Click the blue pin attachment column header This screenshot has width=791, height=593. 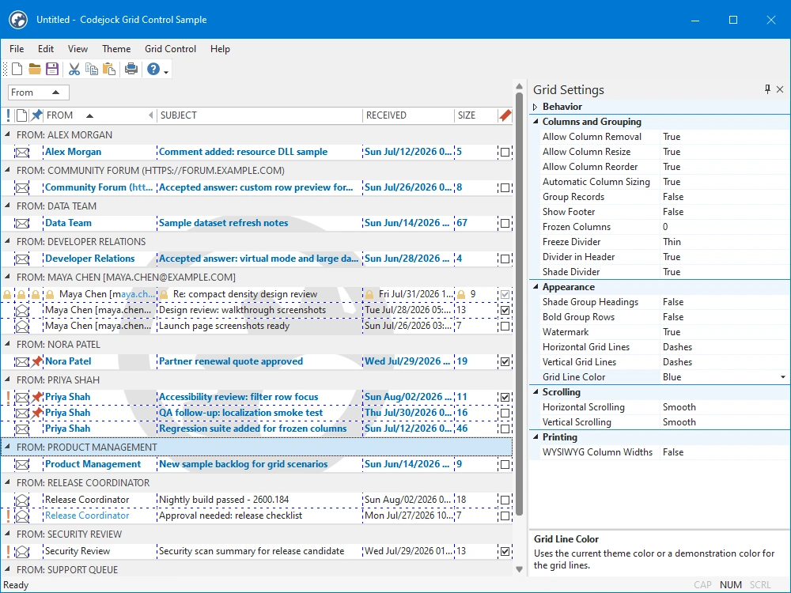coord(36,115)
